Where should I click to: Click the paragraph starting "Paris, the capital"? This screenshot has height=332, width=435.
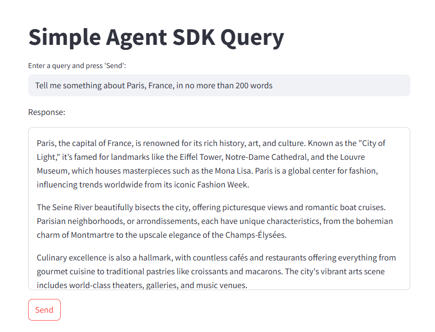[211, 164]
